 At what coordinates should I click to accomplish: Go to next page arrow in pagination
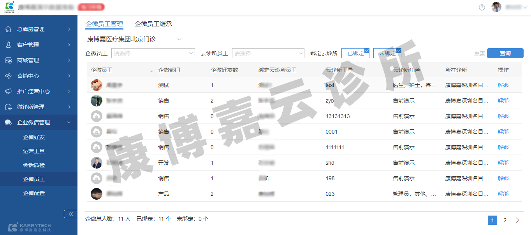pos(517,220)
